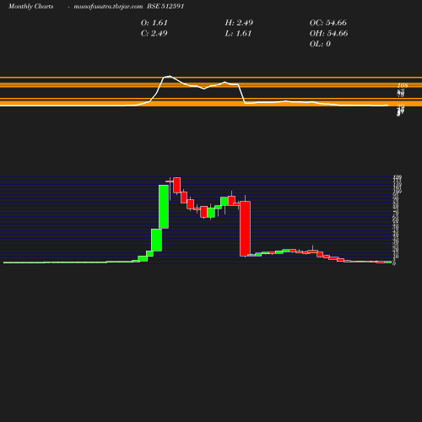This screenshot has height=422, width=422.
Task: Select the 'C: 2.49' close value
Action: (x=154, y=34)
